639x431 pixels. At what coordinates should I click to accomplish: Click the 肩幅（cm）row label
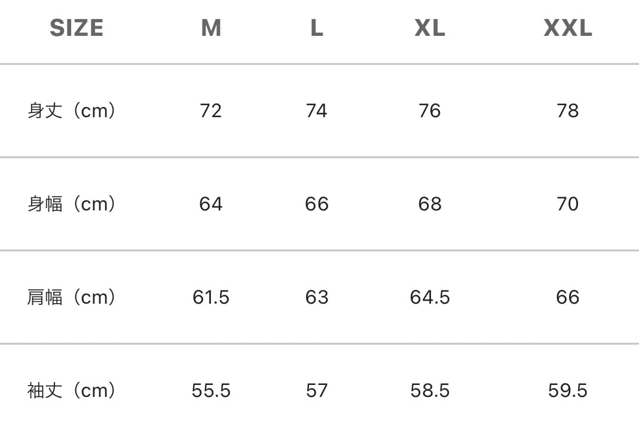click(72, 297)
